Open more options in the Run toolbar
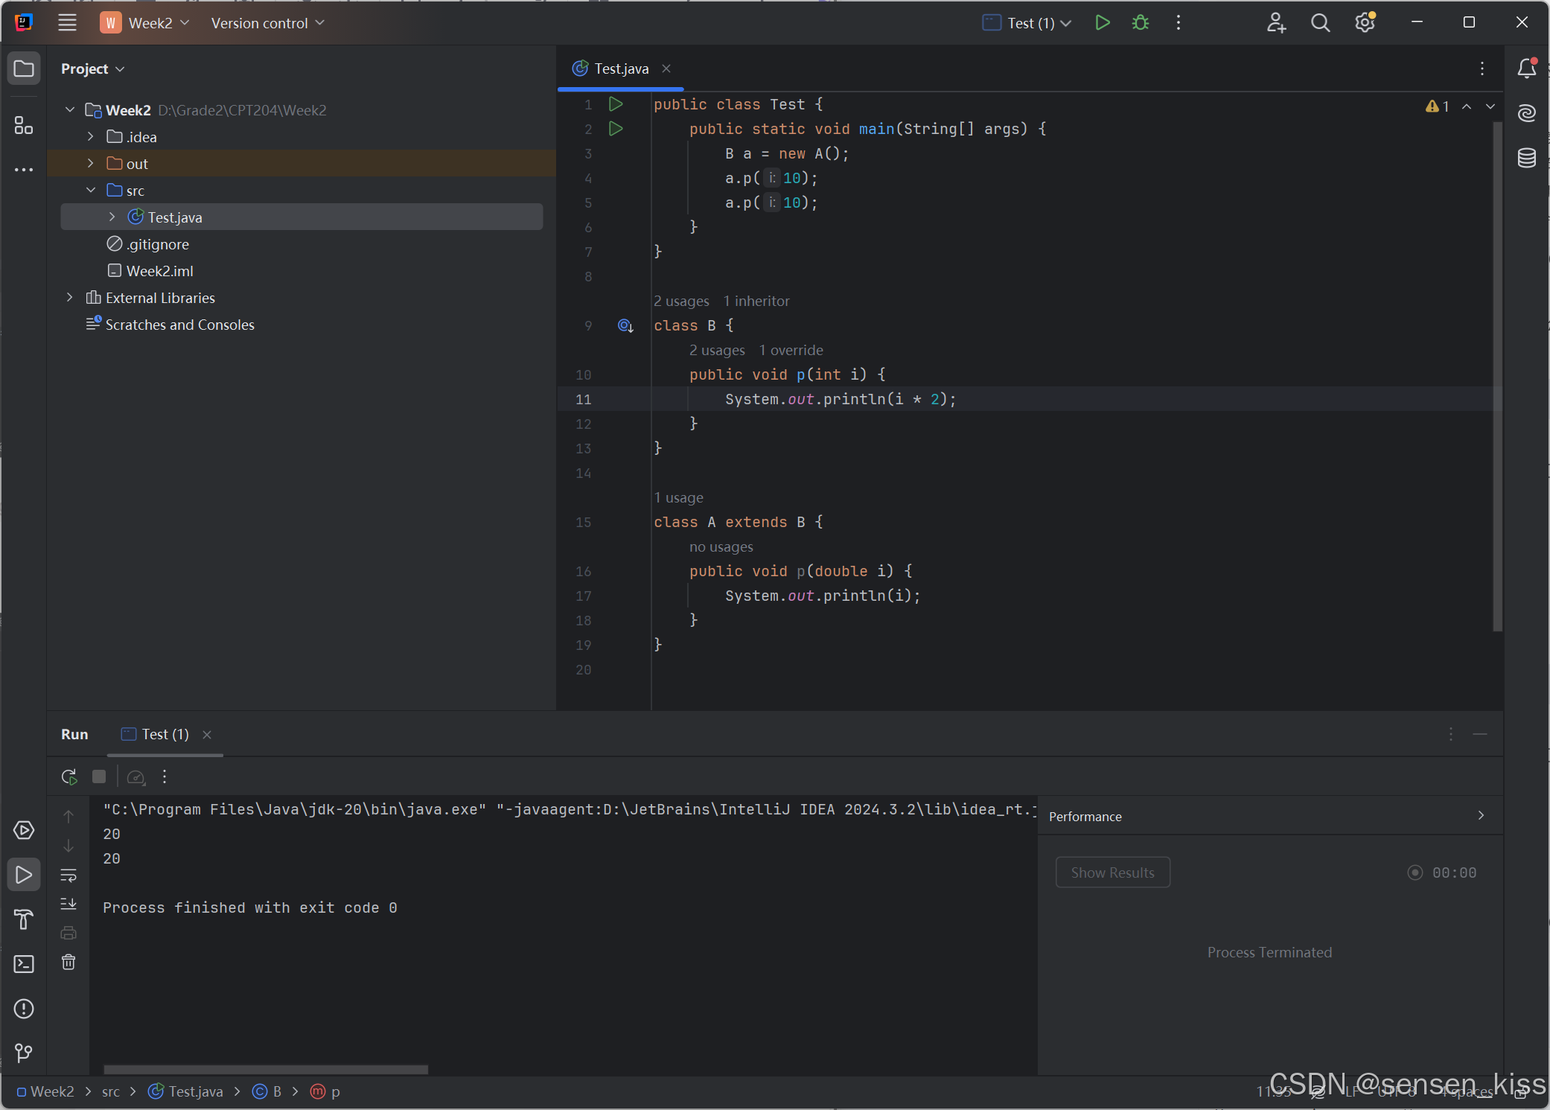Viewport: 1550px width, 1110px height. pos(165,776)
